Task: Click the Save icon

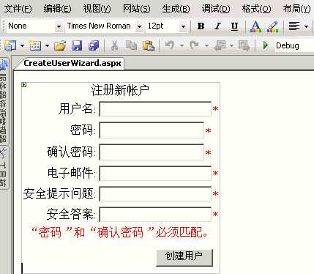Action: [77, 45]
